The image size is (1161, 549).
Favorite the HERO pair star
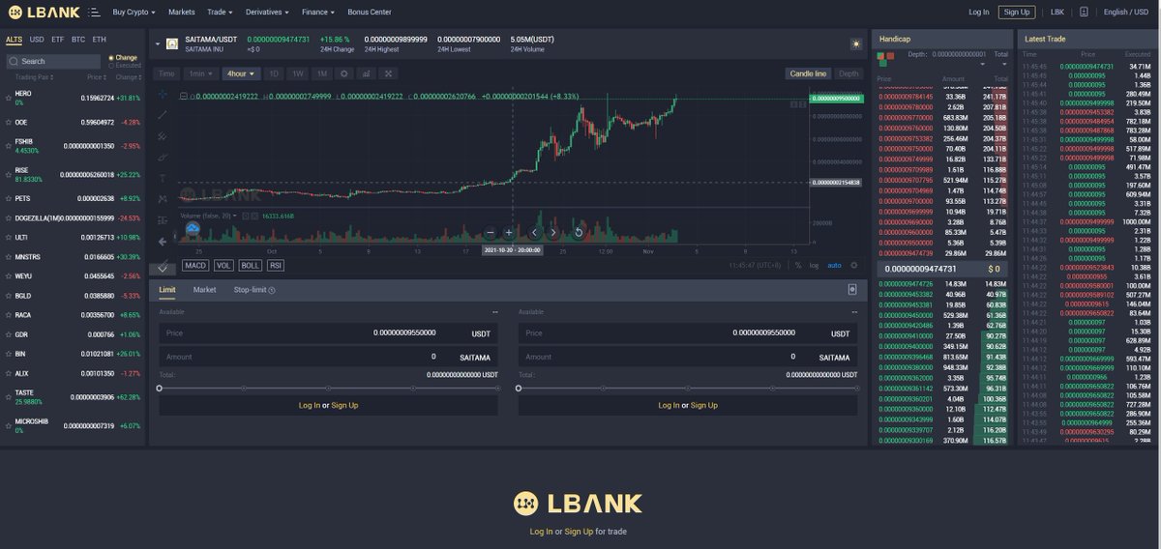coord(8,98)
